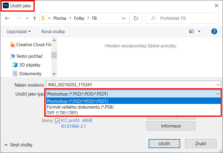Click the Název souboru filename field
The width and height of the screenshot is (223, 153).
pyautogui.click(x=134, y=85)
